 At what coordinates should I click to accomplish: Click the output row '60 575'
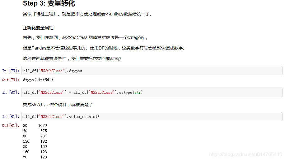[x=35, y=131]
